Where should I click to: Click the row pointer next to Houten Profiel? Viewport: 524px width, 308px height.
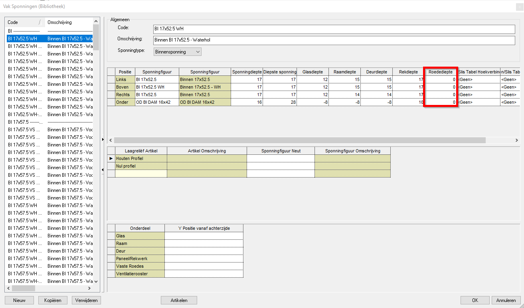[x=111, y=158]
